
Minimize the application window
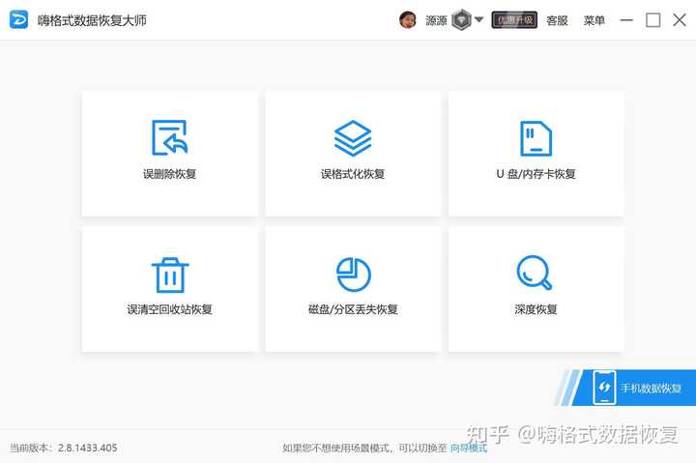click(626, 20)
